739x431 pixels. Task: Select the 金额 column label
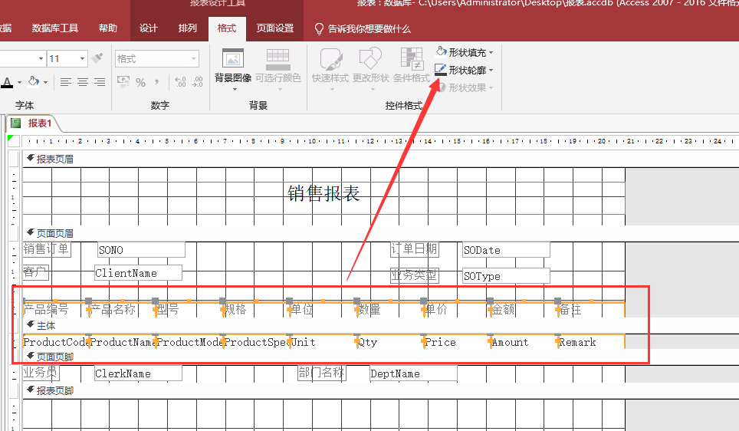pos(524,309)
